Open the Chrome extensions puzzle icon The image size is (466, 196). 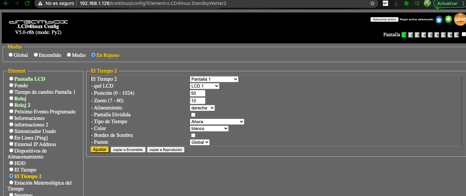tap(406, 4)
